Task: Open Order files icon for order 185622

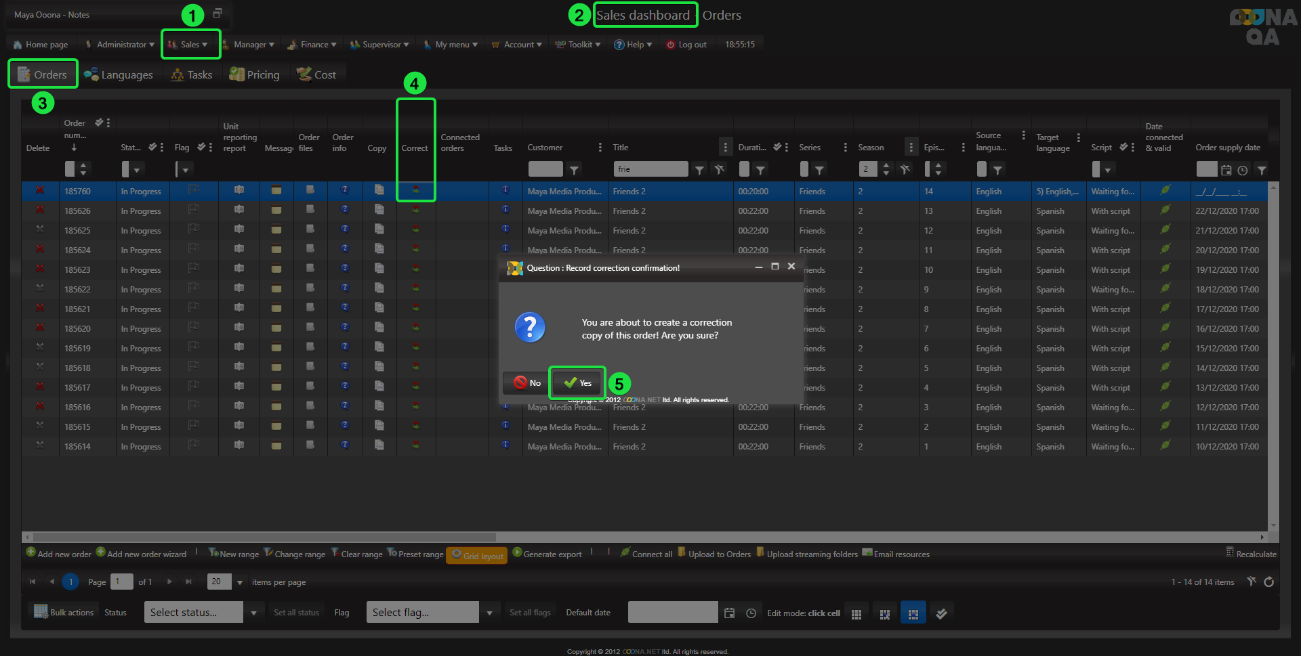Action: tap(310, 289)
